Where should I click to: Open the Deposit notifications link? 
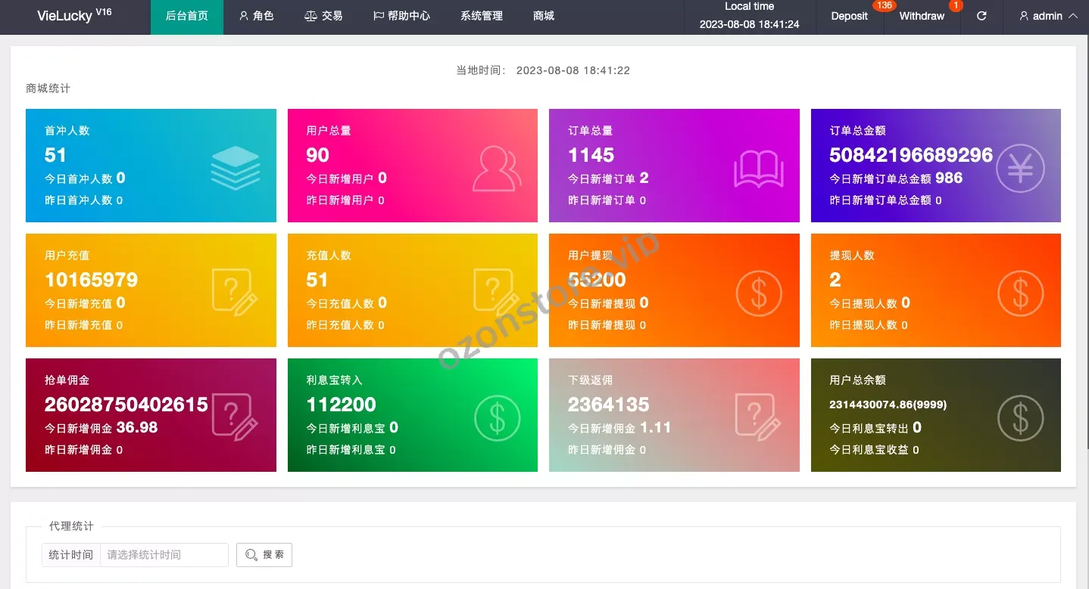pyautogui.click(x=849, y=16)
